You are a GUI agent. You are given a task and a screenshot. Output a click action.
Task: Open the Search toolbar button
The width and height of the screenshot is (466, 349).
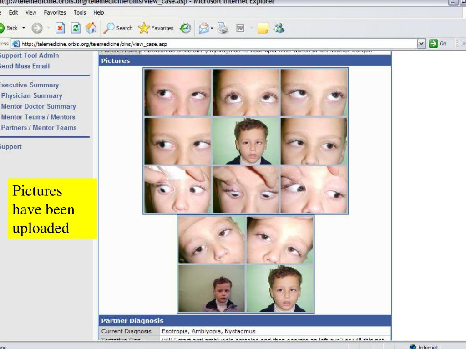118,28
